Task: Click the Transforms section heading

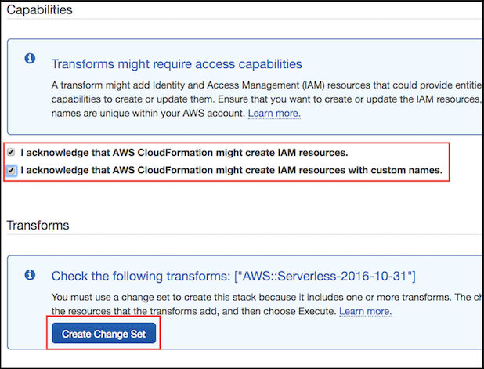Action: (38, 225)
